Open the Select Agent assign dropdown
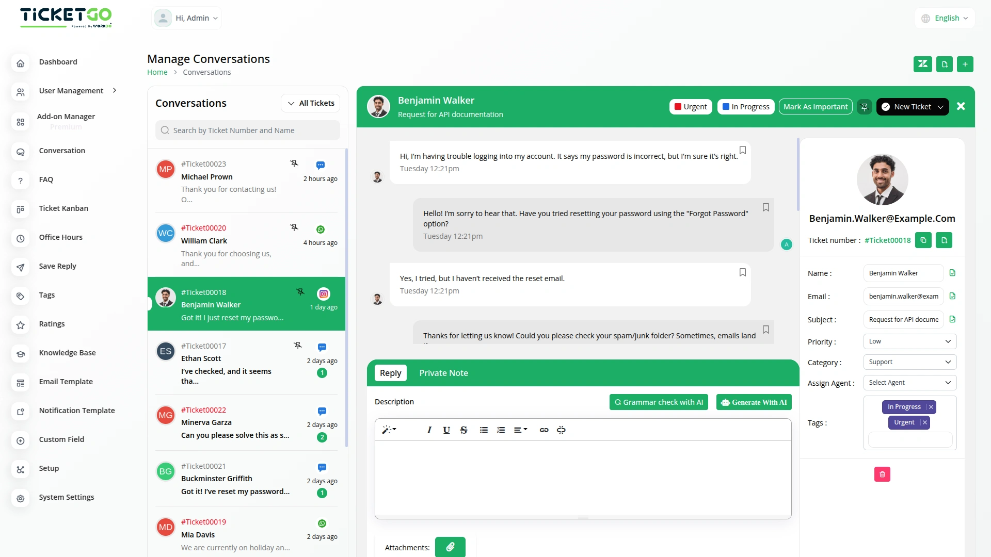The image size is (991, 557). tap(909, 383)
